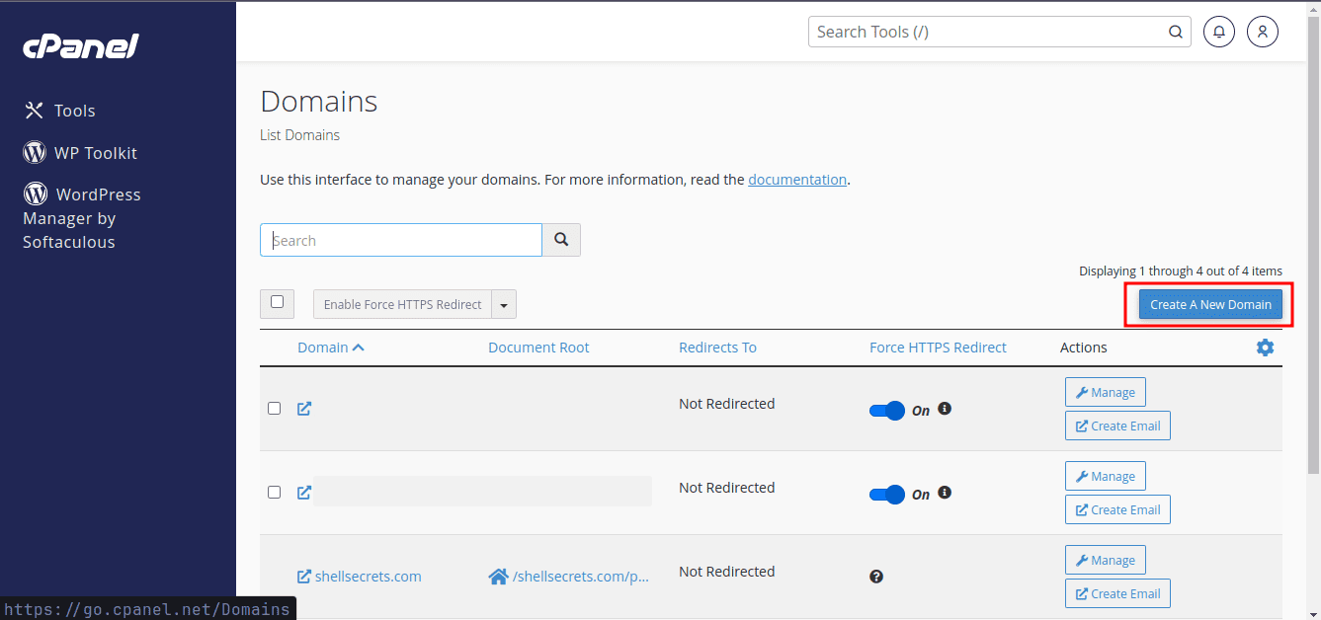
Task: Click the cPanel logo
Action: coord(79,45)
